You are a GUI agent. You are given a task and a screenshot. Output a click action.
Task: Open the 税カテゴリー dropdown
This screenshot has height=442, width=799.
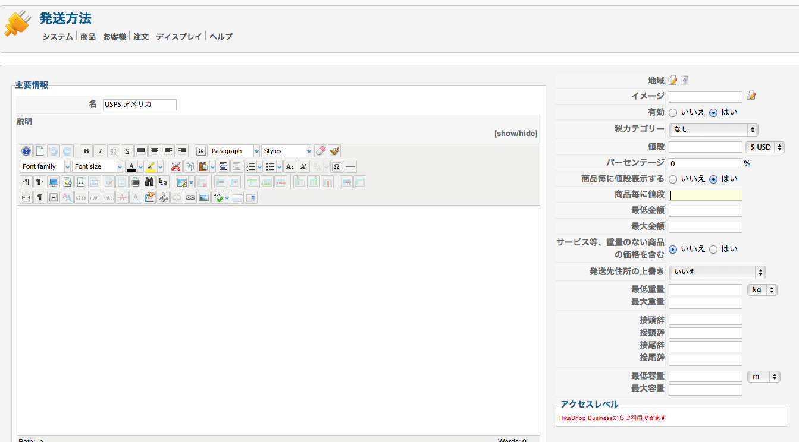coord(713,130)
